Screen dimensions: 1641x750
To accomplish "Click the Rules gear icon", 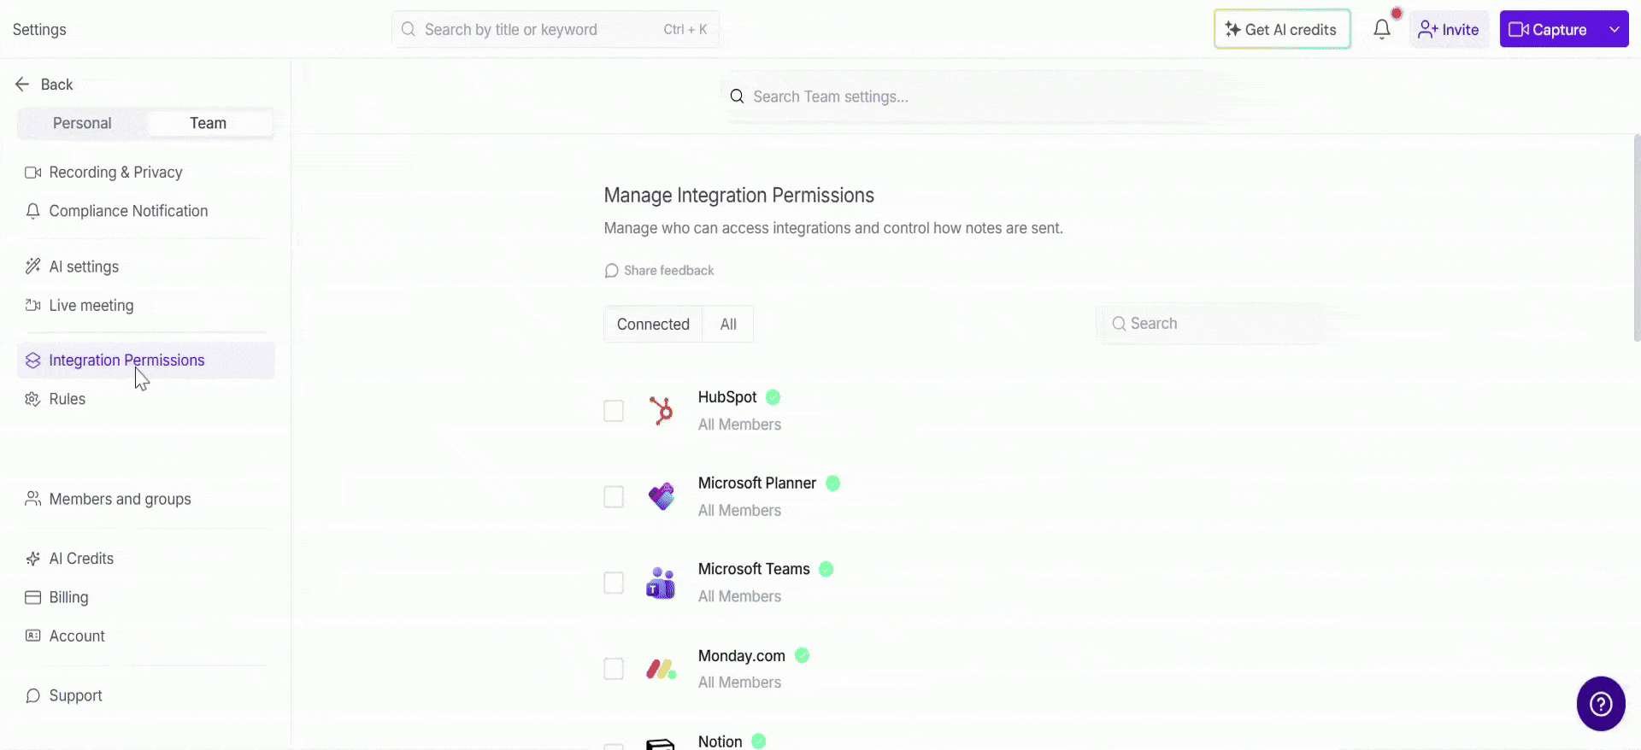I will point(33,399).
